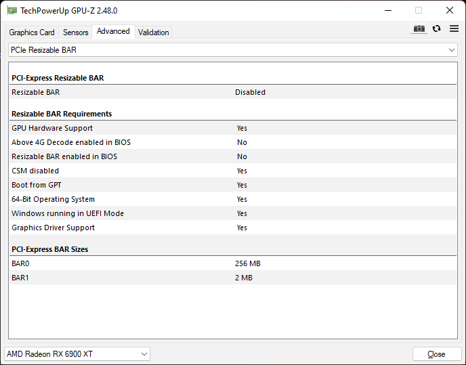Click the 64-Bit Operating System row
466x365 pixels.
(x=233, y=199)
